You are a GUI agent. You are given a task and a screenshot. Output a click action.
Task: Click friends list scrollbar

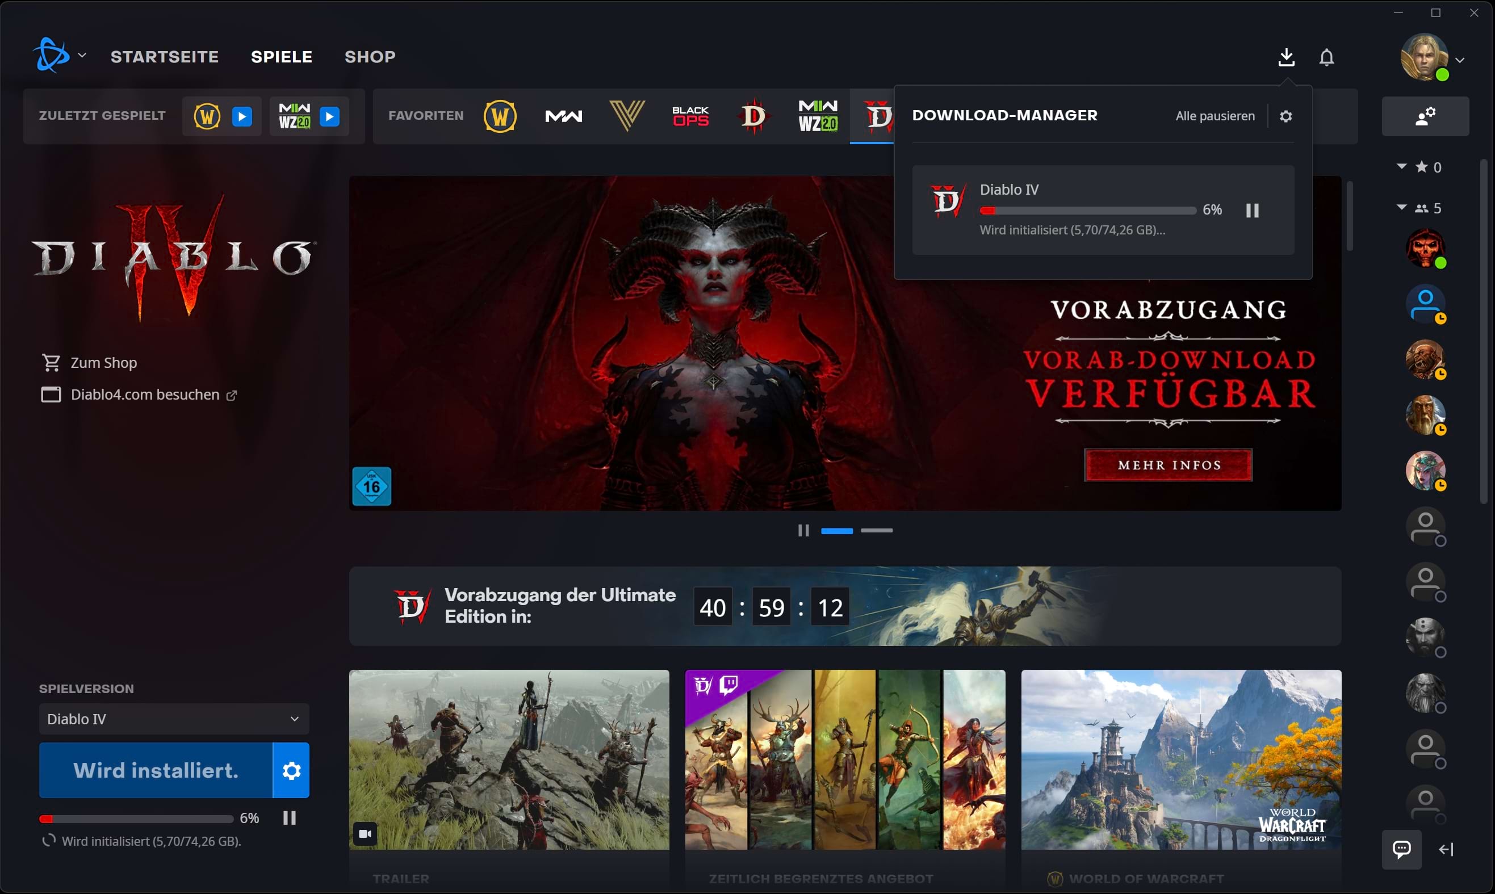[1484, 331]
